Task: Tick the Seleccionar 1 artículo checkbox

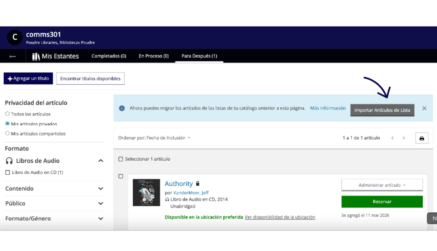Action: tap(121, 159)
